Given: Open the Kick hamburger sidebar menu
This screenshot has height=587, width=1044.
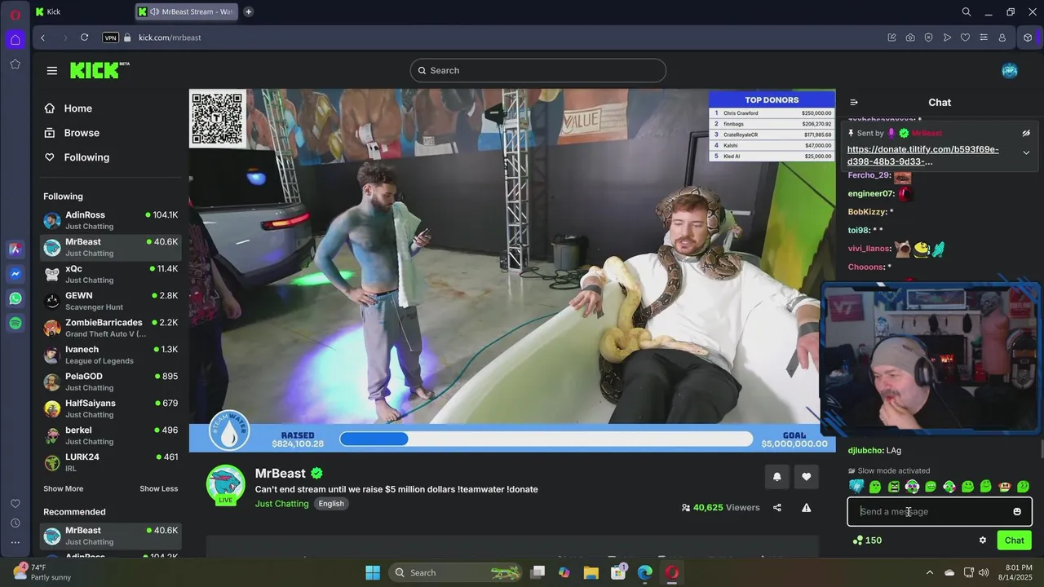Looking at the screenshot, I should pyautogui.click(x=52, y=70).
